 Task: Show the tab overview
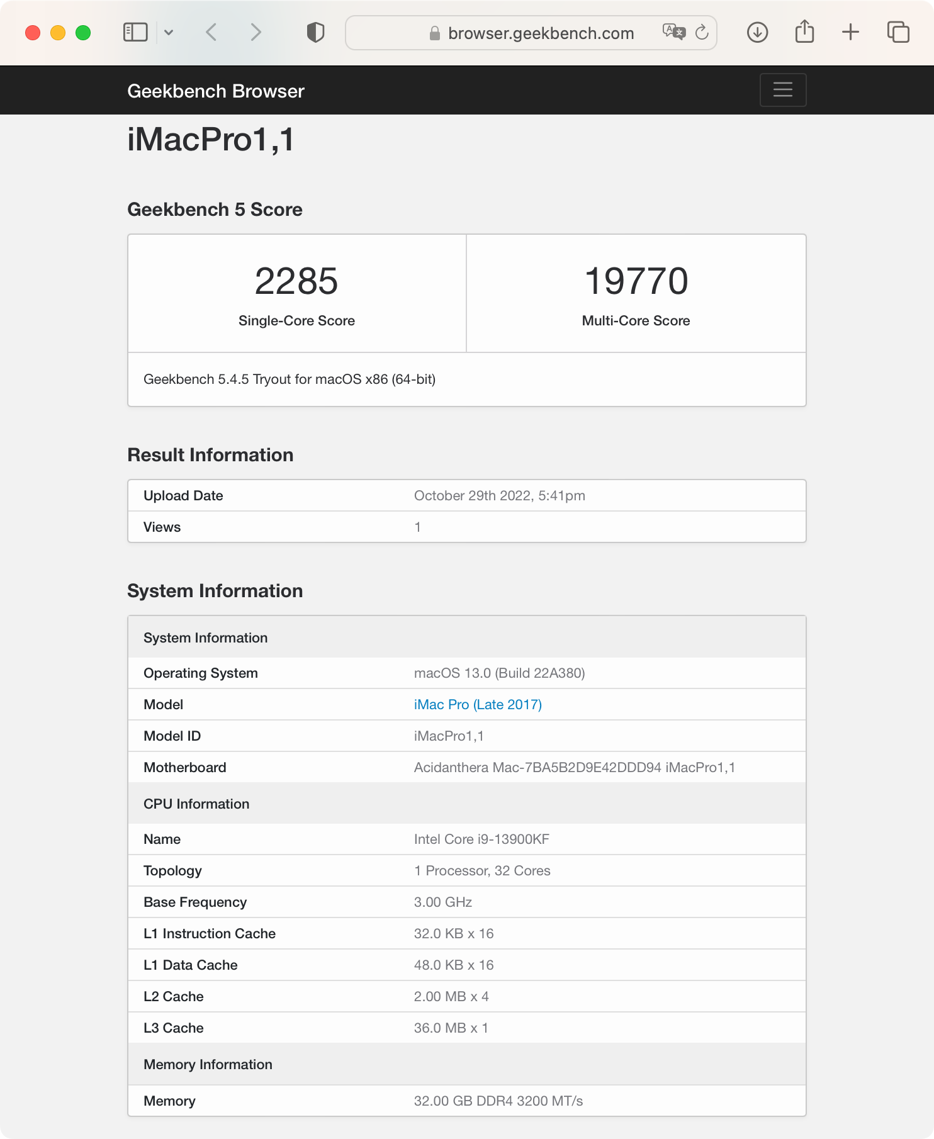pyautogui.click(x=898, y=32)
